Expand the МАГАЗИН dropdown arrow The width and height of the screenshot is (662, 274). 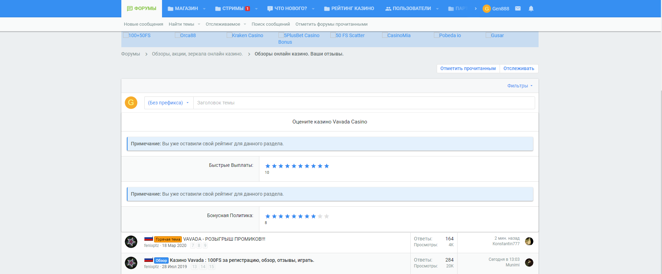pyautogui.click(x=204, y=9)
